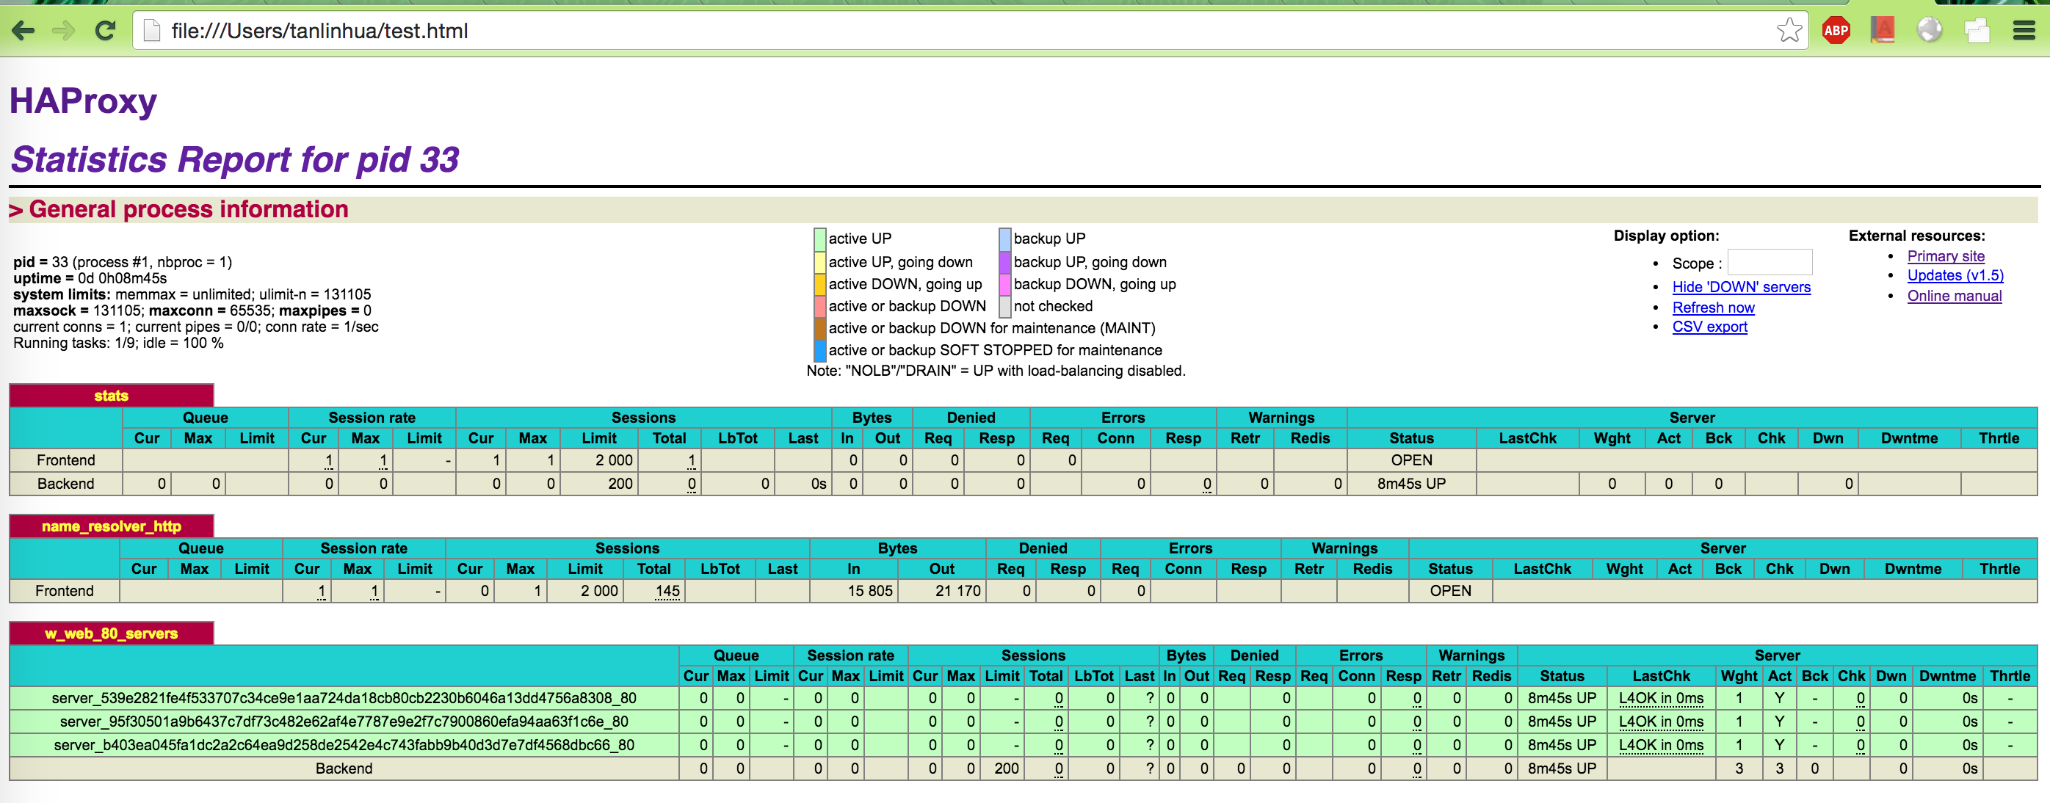This screenshot has width=2050, height=803.
Task: Reload the page with the refresh icon
Action: coord(105,31)
